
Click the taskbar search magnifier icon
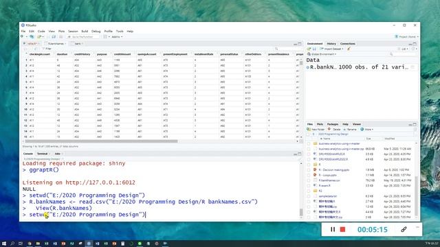pyautogui.click(x=12, y=244)
